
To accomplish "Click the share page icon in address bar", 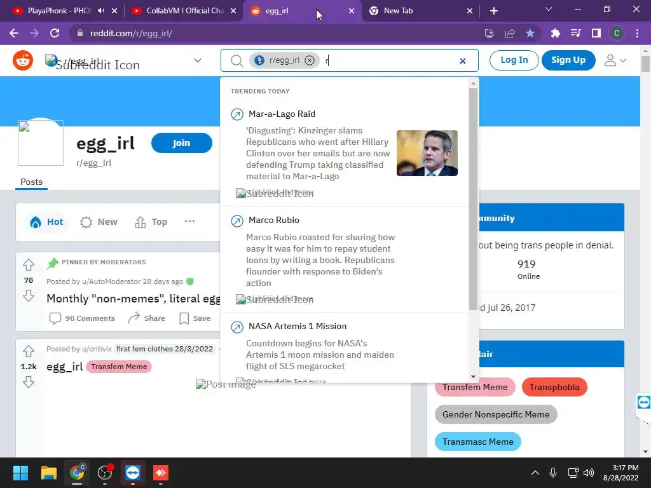I will tap(510, 33).
